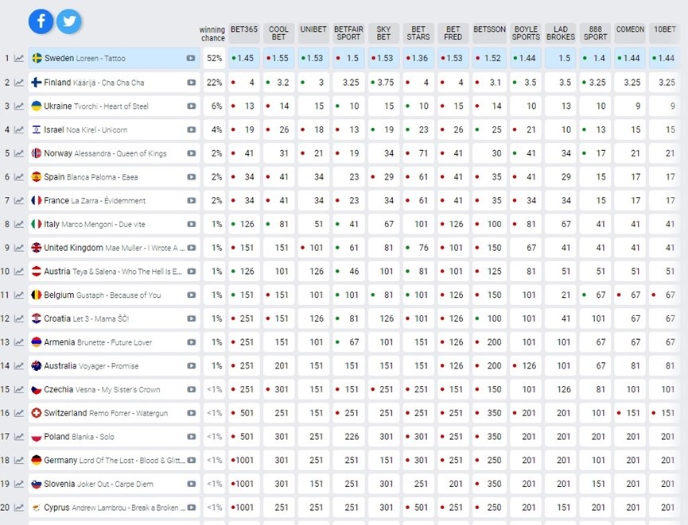
Task: Open the UNIBET bookmaker column header
Action: (313, 33)
